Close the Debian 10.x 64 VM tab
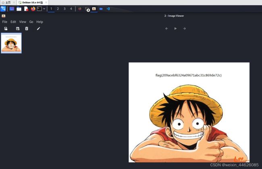262x169 pixels. (x=46, y=2)
